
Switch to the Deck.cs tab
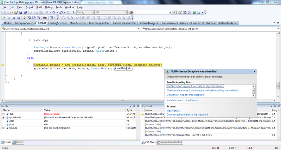tap(8, 23)
